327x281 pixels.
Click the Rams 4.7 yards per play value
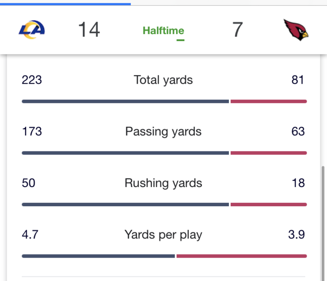pos(30,234)
